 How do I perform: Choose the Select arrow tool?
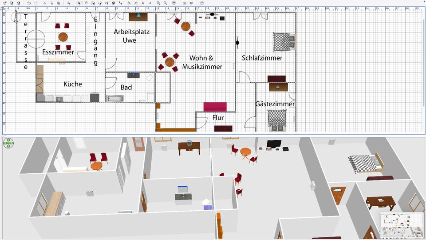pos(79,3)
